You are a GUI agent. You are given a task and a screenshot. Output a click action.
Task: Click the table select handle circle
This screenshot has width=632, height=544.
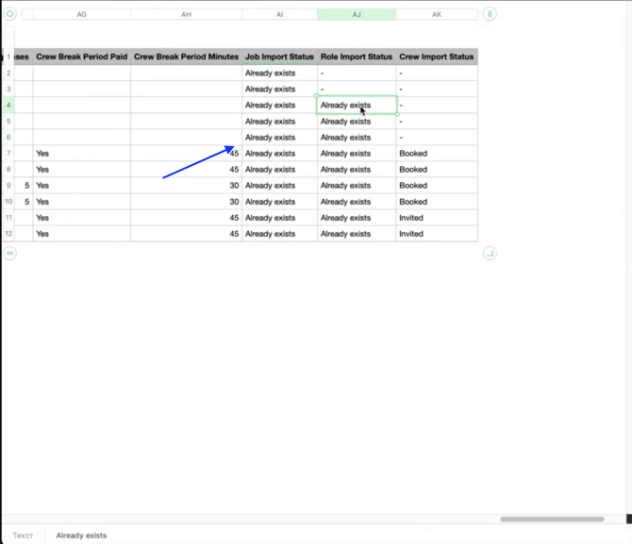click(x=10, y=14)
